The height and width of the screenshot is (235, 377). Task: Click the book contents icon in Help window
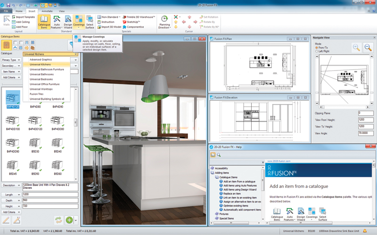coord(213,155)
